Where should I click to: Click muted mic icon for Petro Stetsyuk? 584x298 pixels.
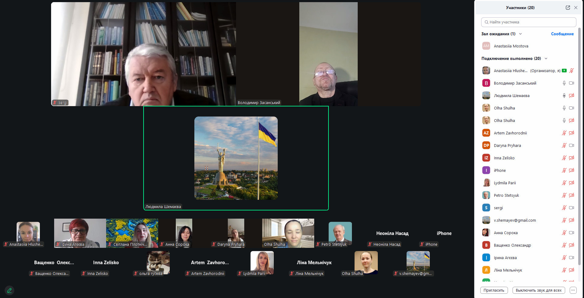coord(564,195)
